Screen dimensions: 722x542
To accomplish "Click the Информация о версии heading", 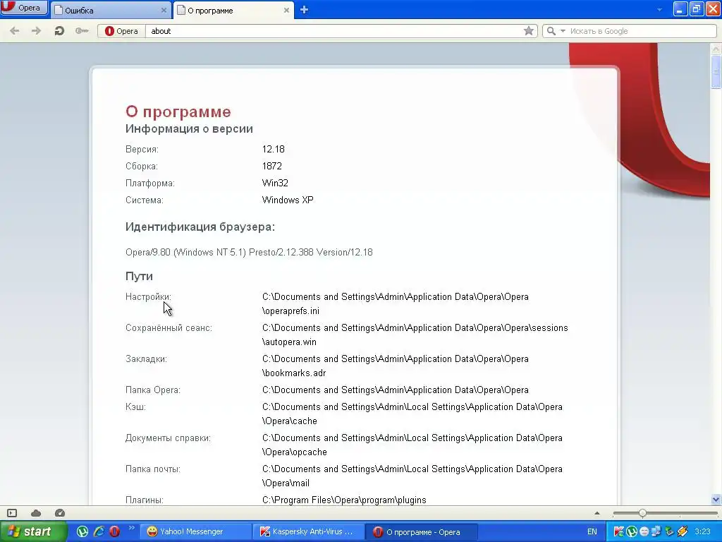I will coord(189,128).
